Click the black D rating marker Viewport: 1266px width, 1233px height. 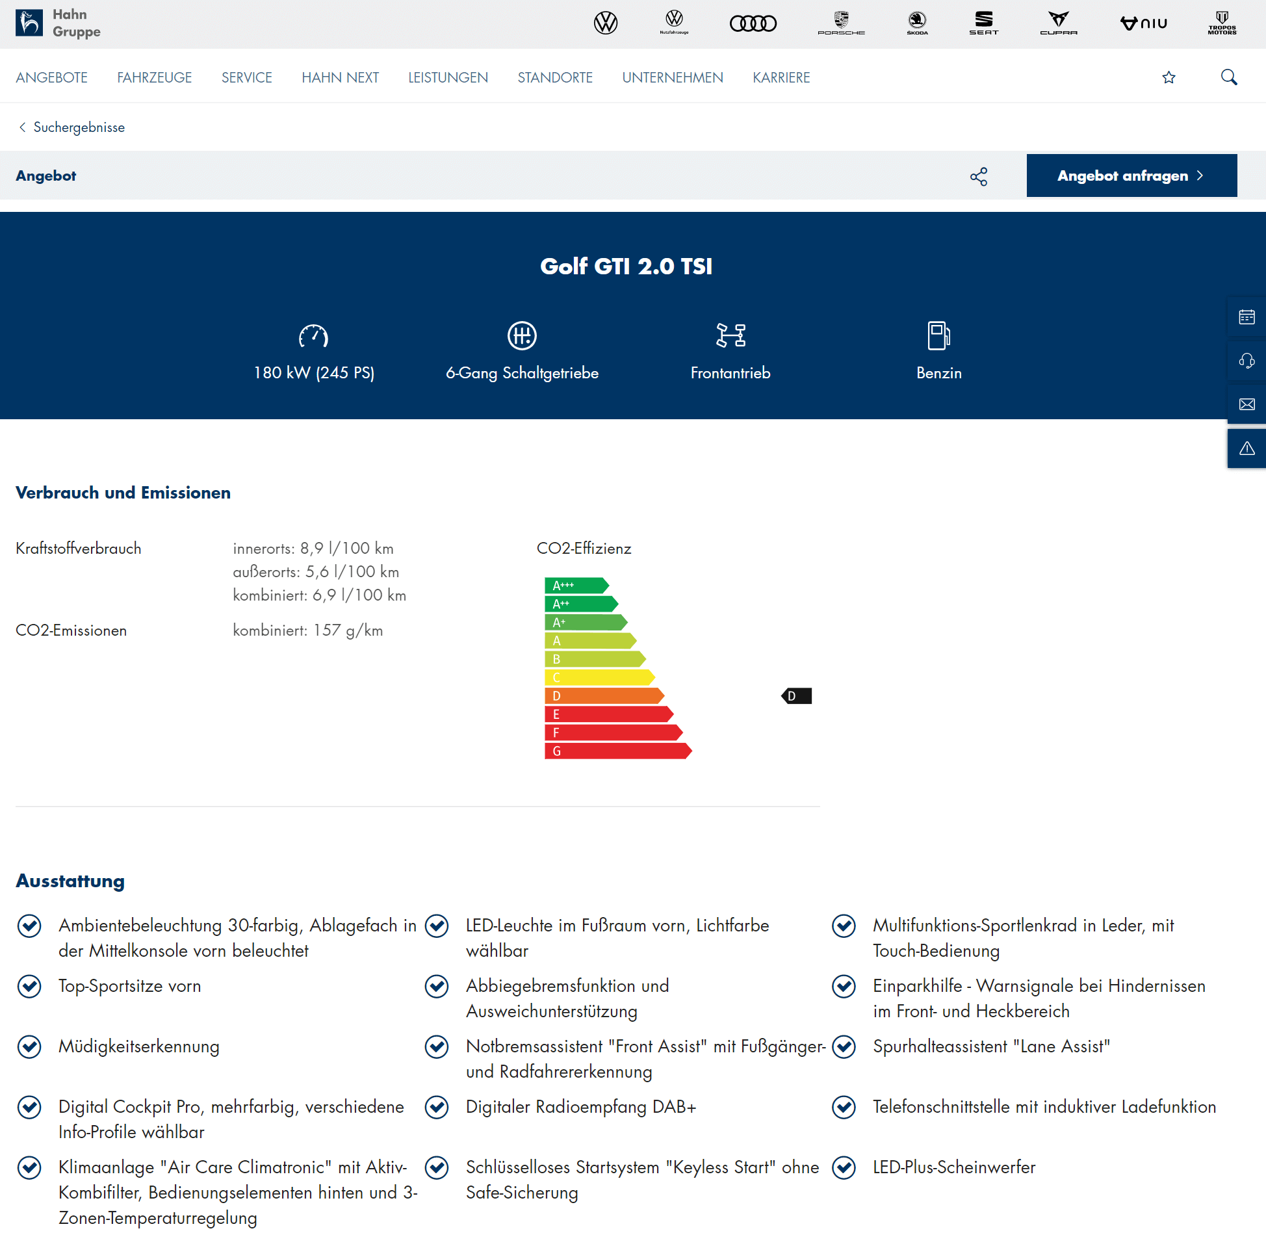point(796,696)
